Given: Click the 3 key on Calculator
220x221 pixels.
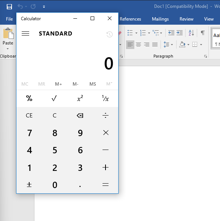Looking at the screenshot, I should coord(80,168).
